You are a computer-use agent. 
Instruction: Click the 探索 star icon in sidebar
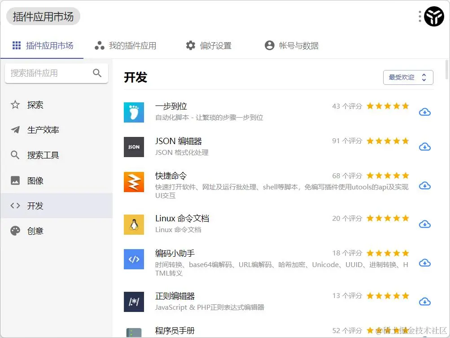click(x=15, y=105)
